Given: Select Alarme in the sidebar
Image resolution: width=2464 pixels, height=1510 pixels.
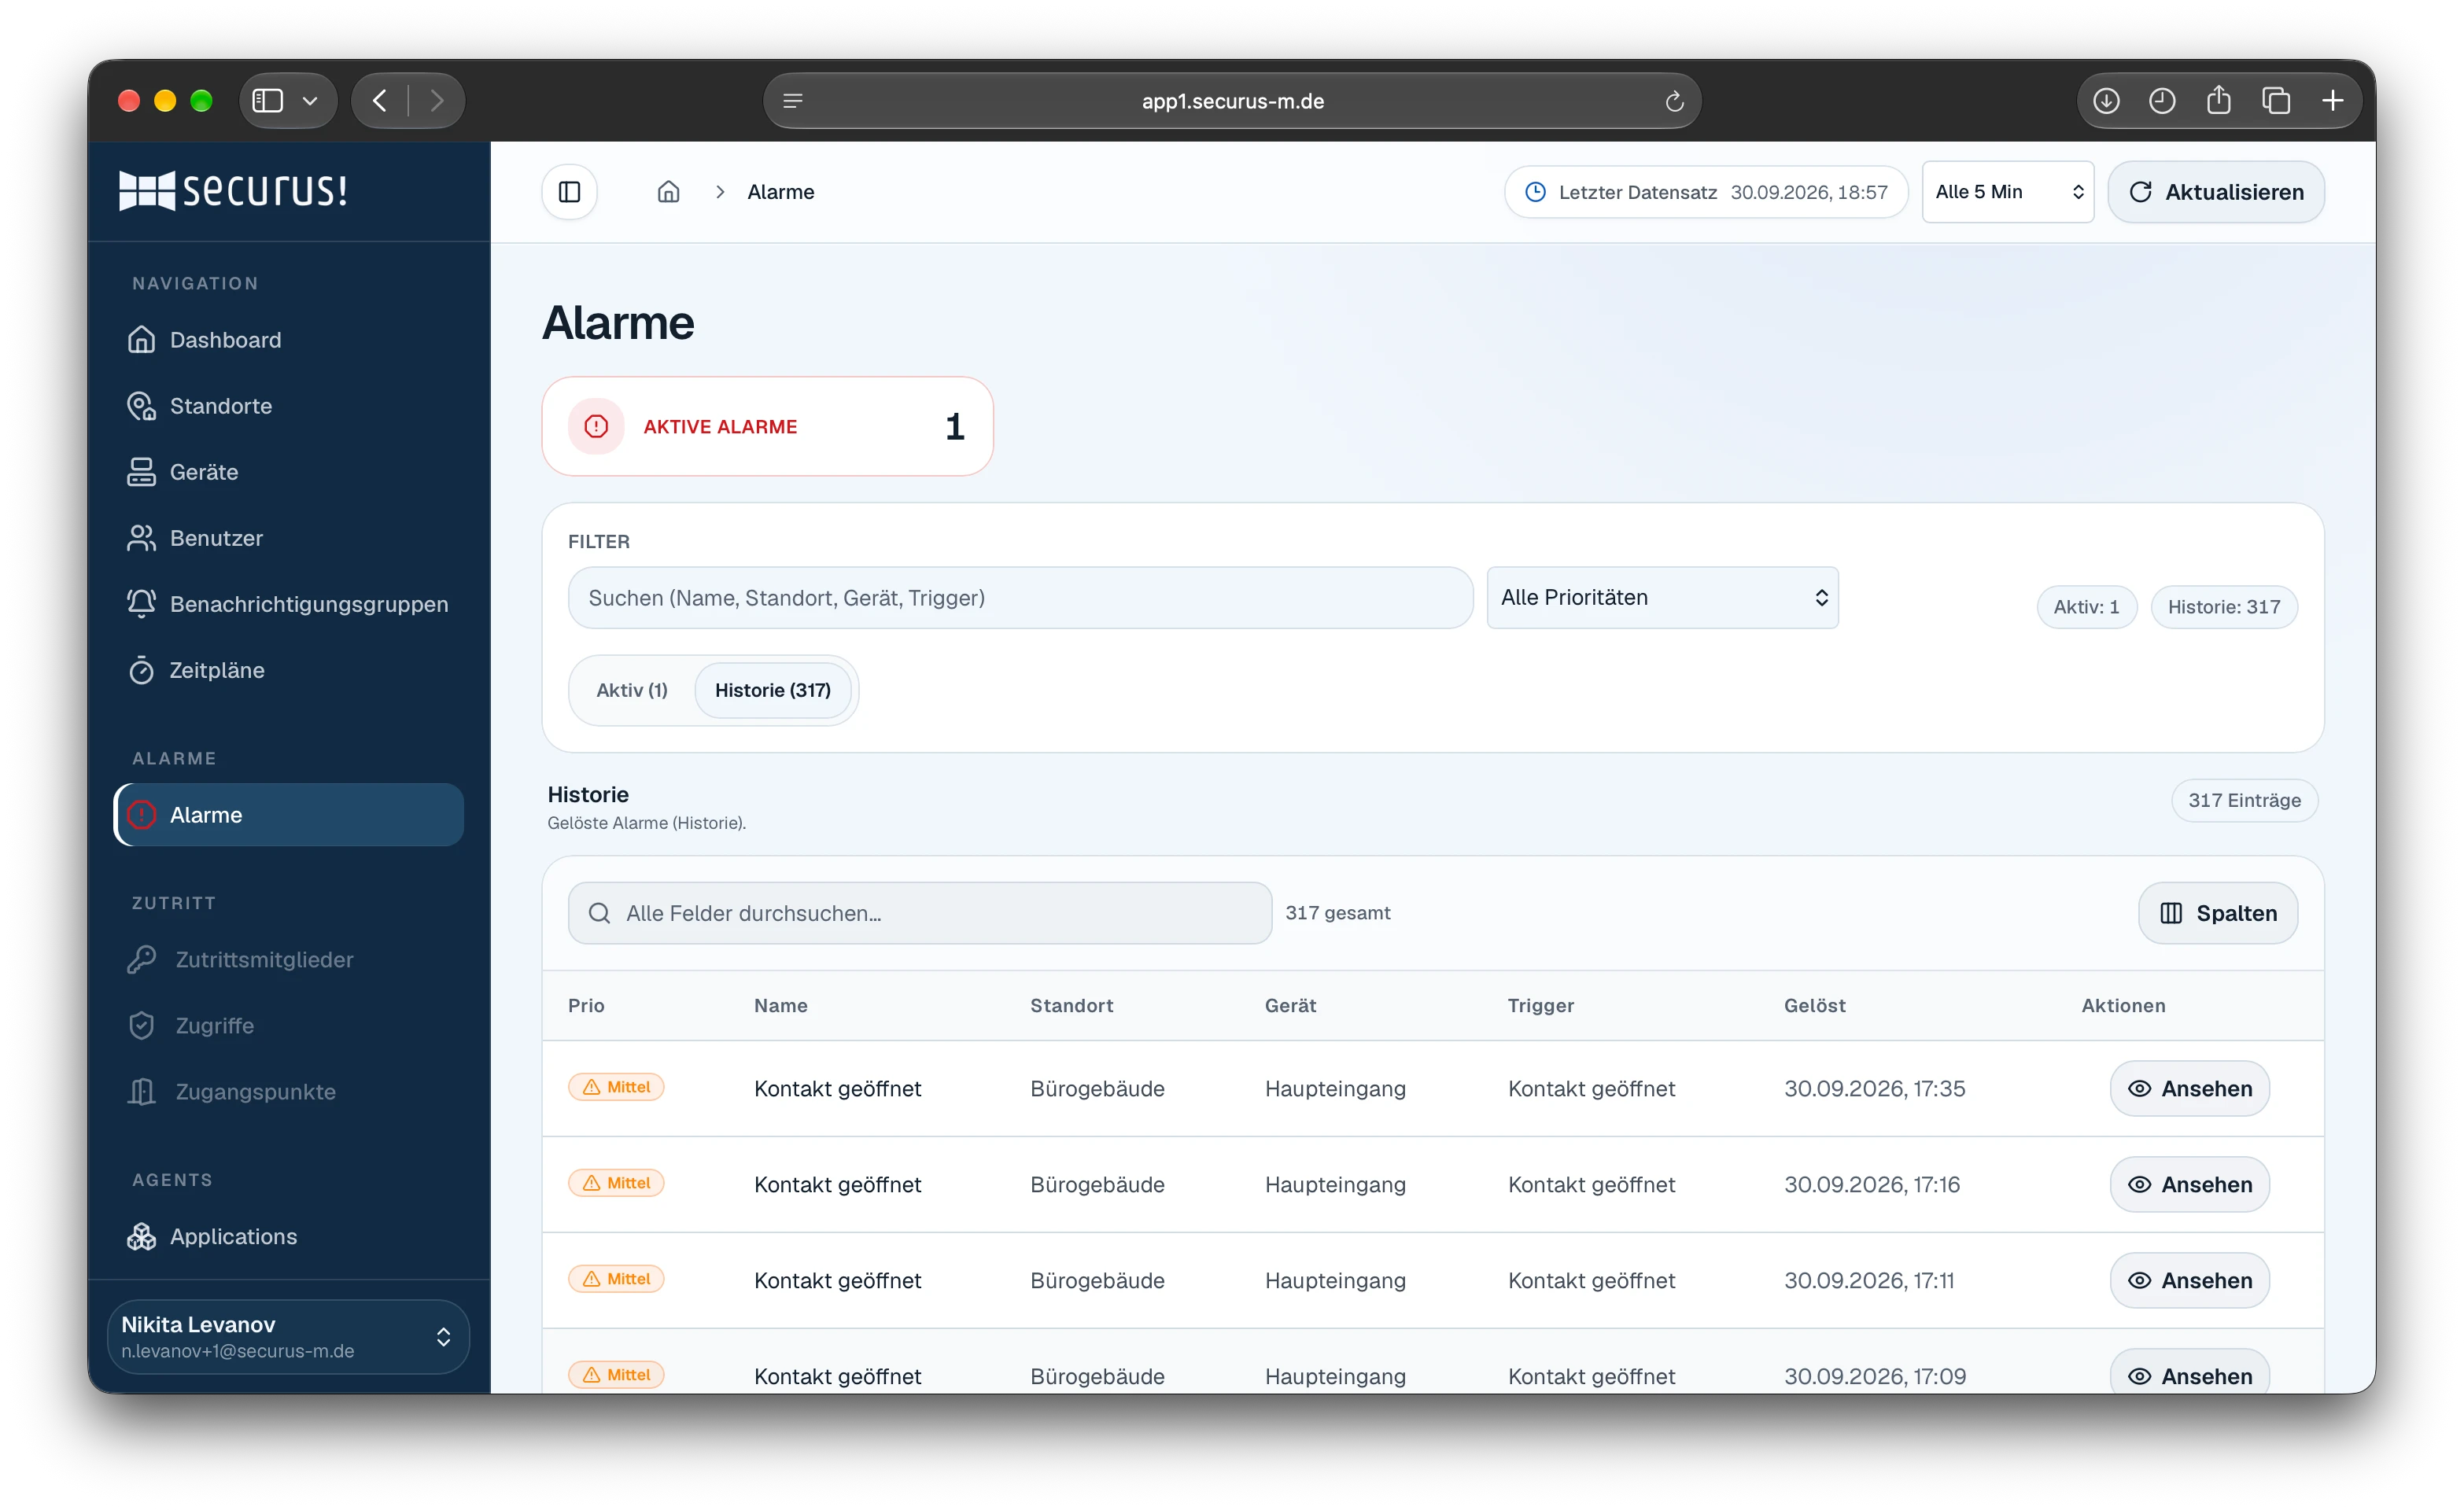Looking at the screenshot, I should point(288,815).
